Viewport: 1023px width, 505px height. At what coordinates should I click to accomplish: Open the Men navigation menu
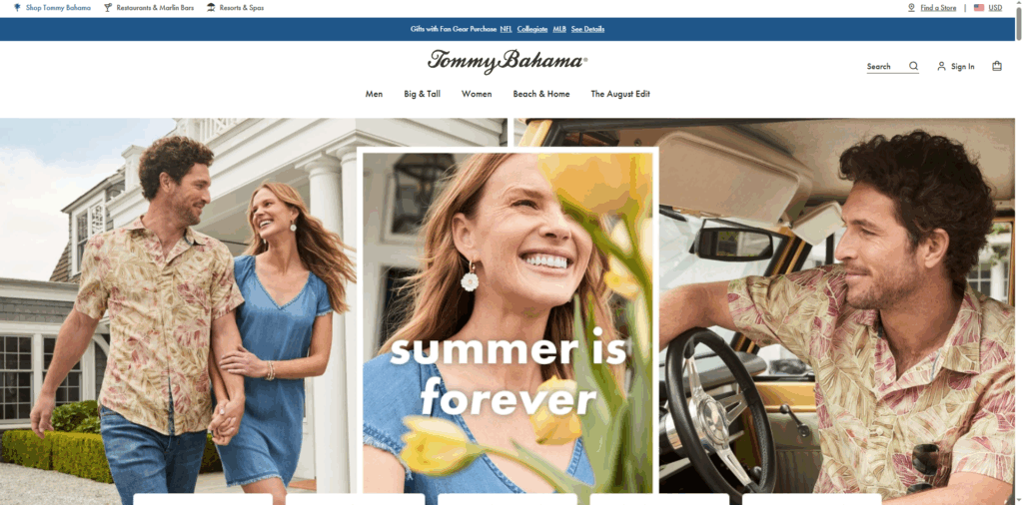point(374,94)
